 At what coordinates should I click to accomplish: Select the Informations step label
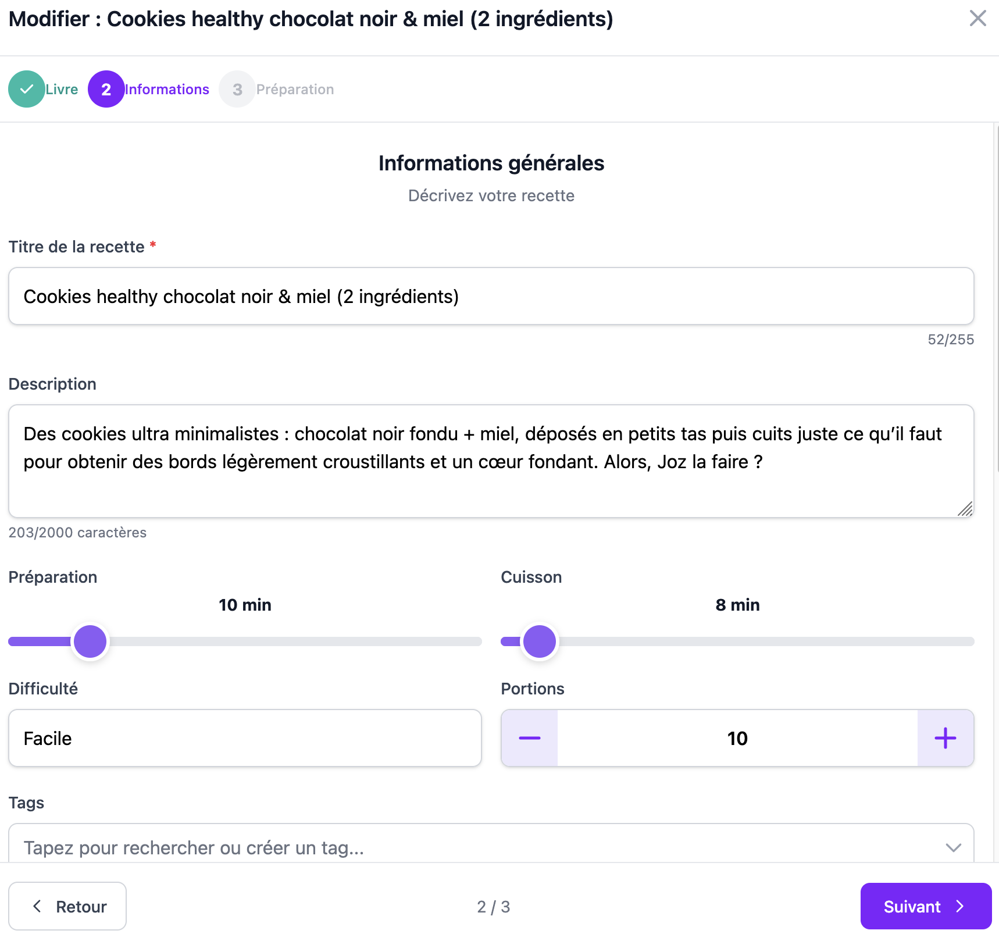point(167,90)
